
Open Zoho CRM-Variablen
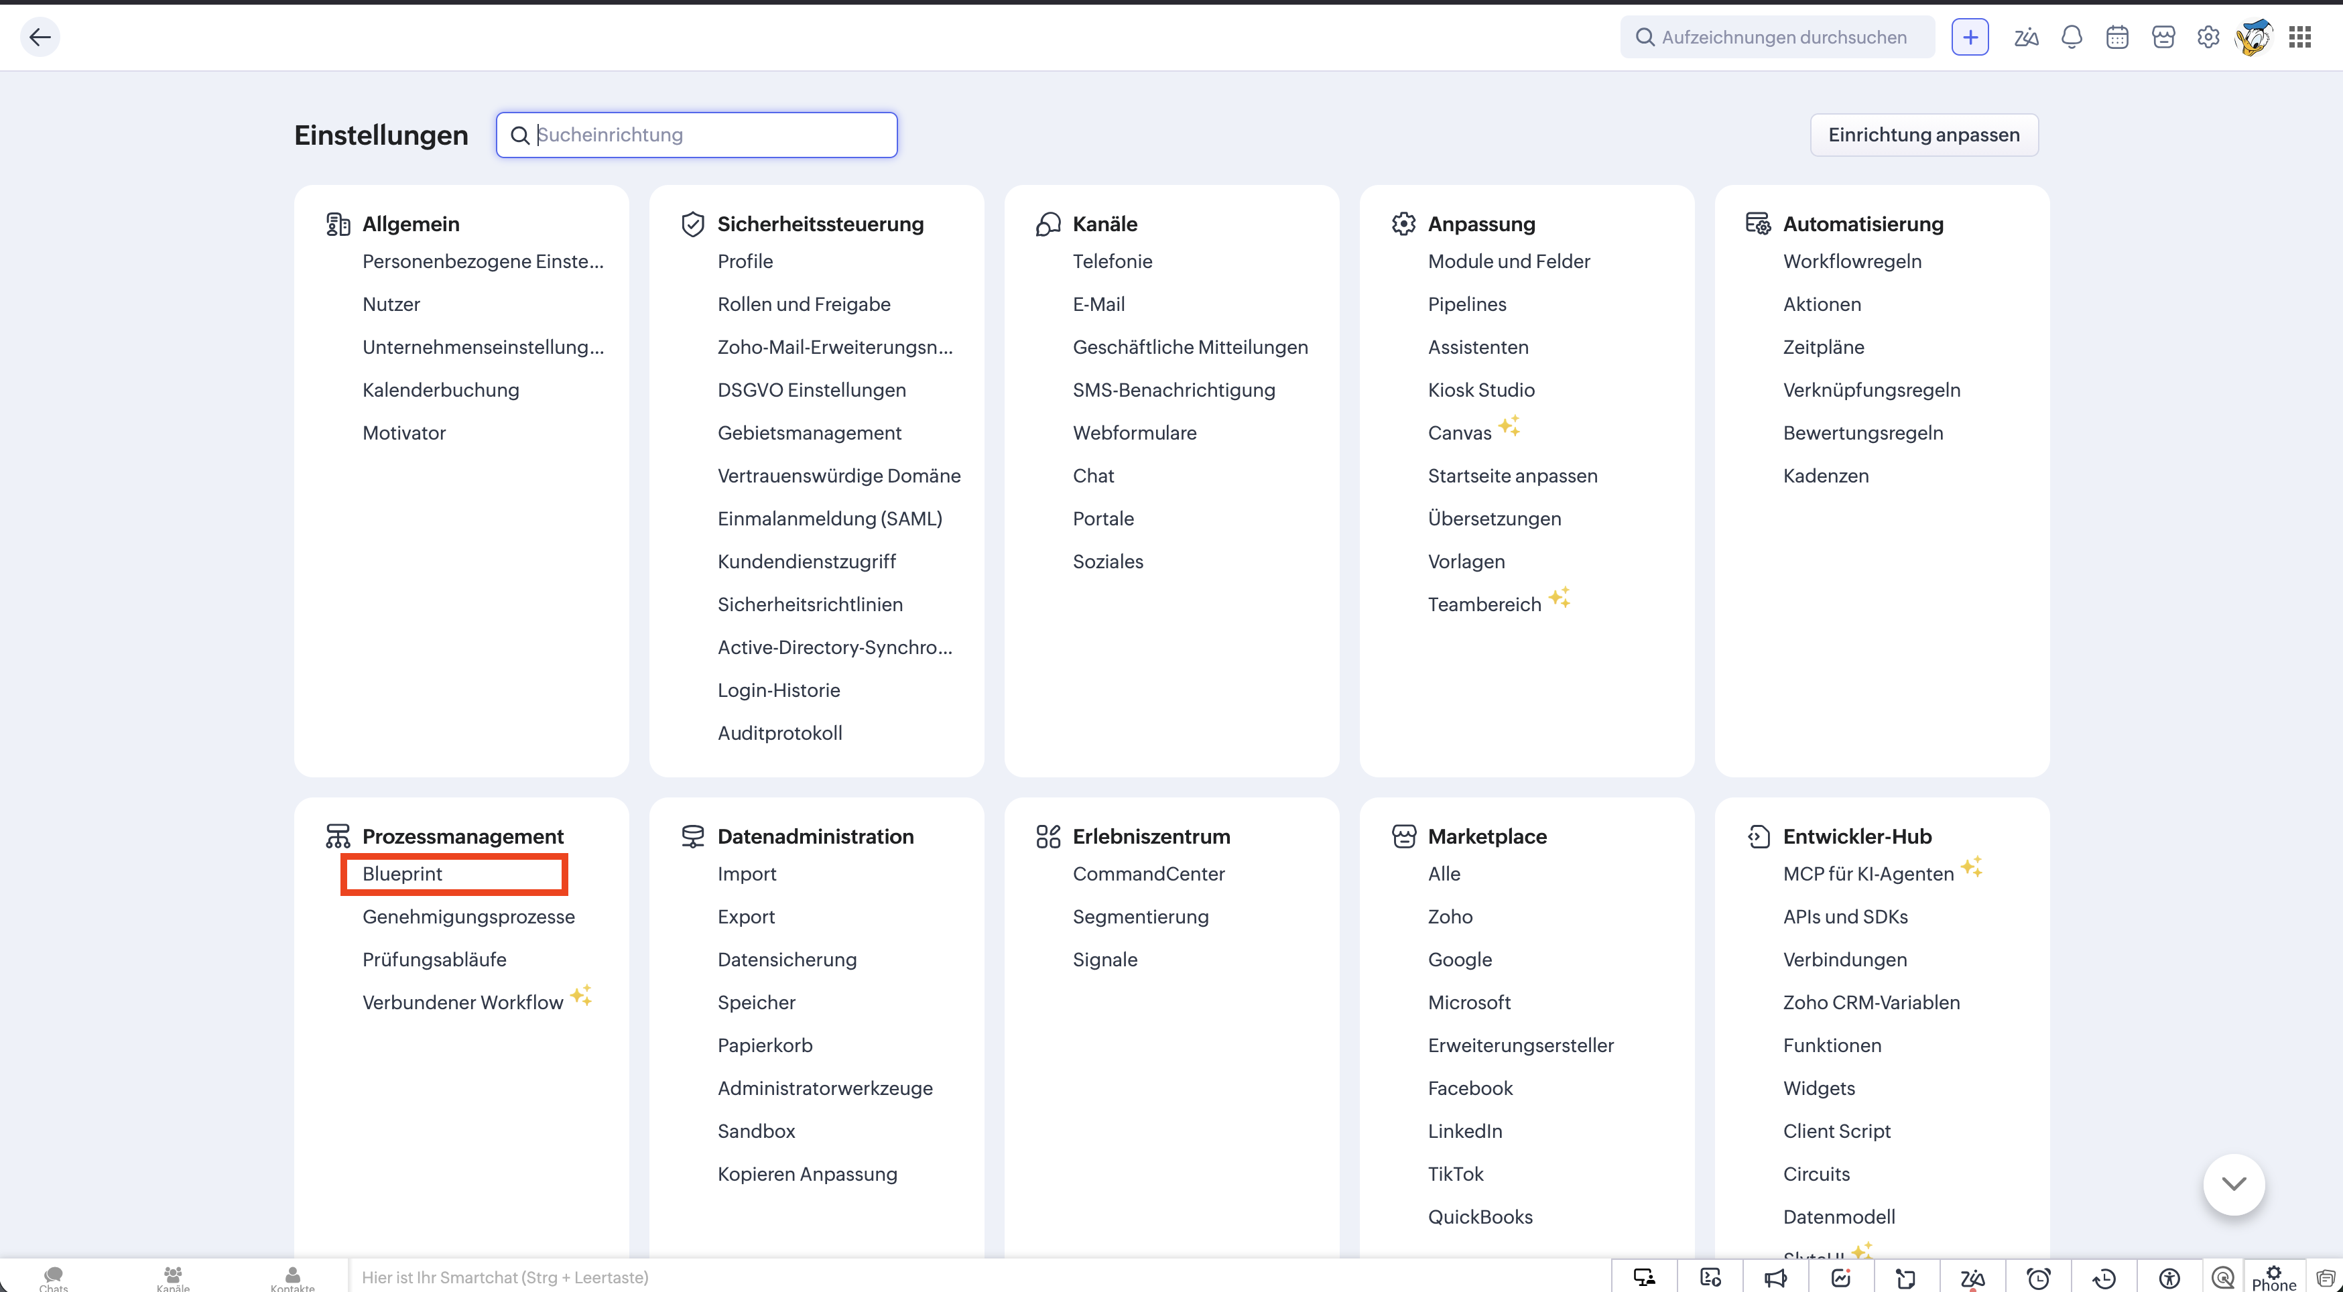point(1871,1002)
